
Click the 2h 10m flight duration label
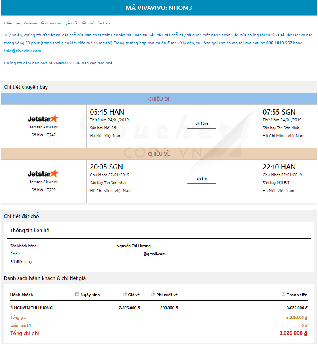coord(201,124)
